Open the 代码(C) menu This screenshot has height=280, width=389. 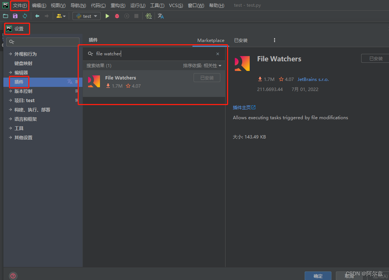pos(98,6)
